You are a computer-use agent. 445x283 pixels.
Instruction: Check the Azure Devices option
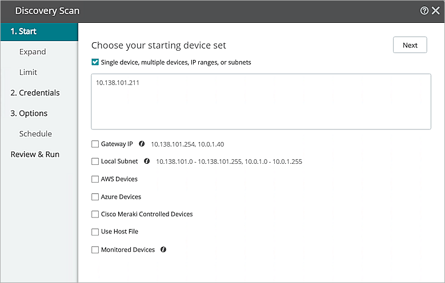pos(95,197)
